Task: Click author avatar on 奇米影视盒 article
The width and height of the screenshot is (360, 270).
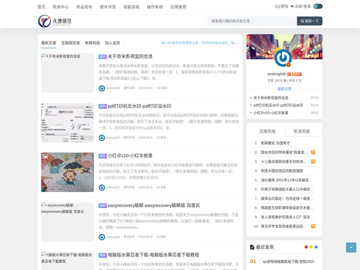Action: pyautogui.click(x=101, y=88)
